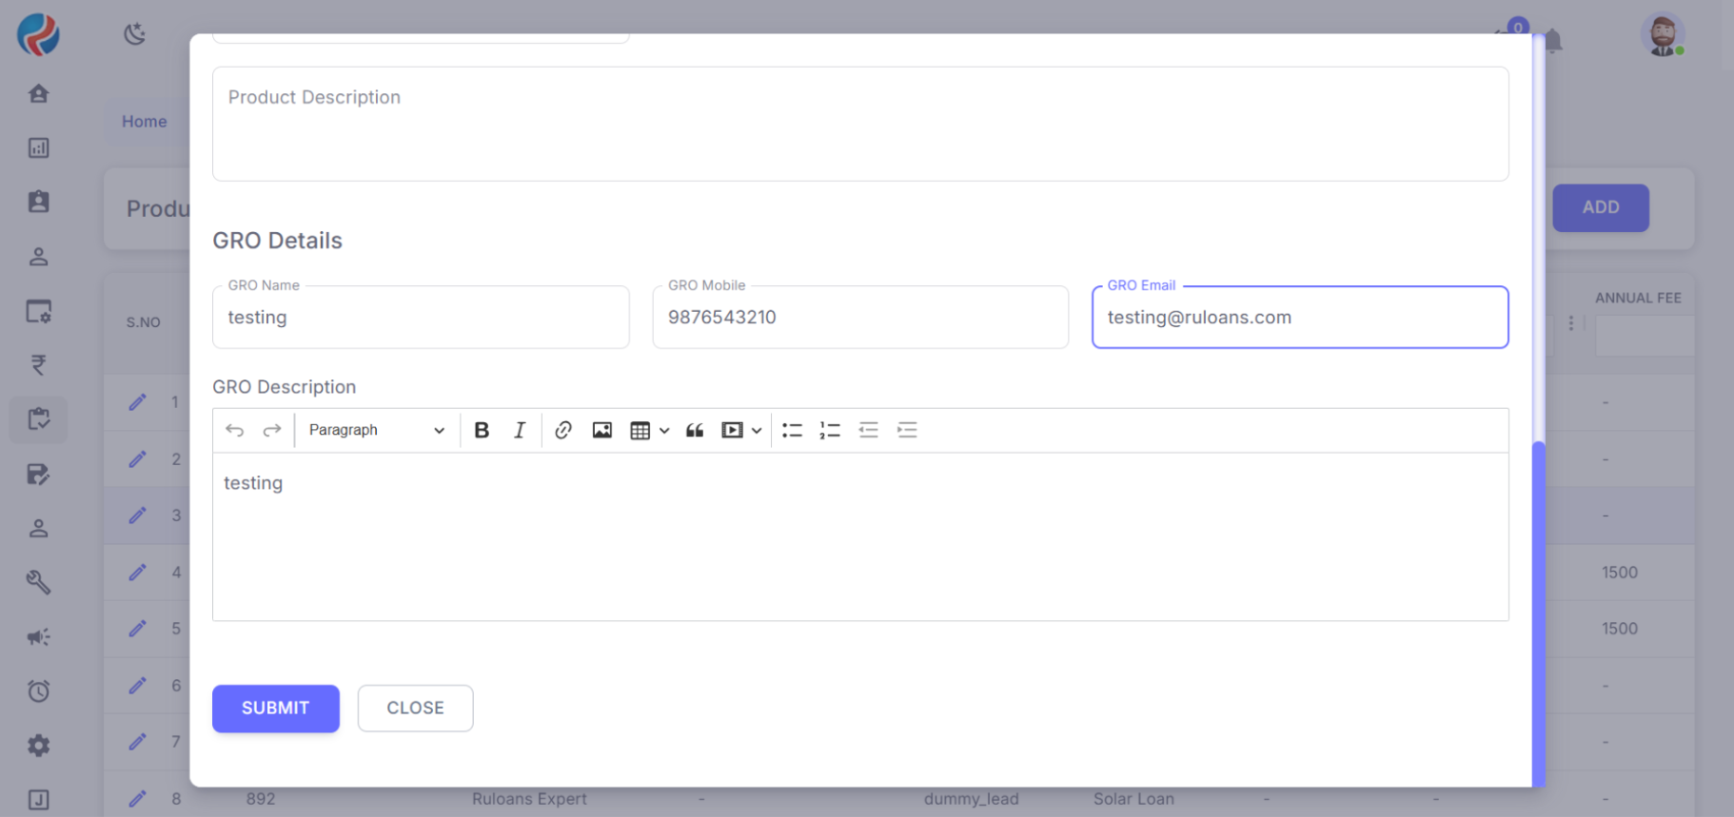Viewport: 1734px width, 817px height.
Task: Insert a link using the link icon
Action: (563, 430)
